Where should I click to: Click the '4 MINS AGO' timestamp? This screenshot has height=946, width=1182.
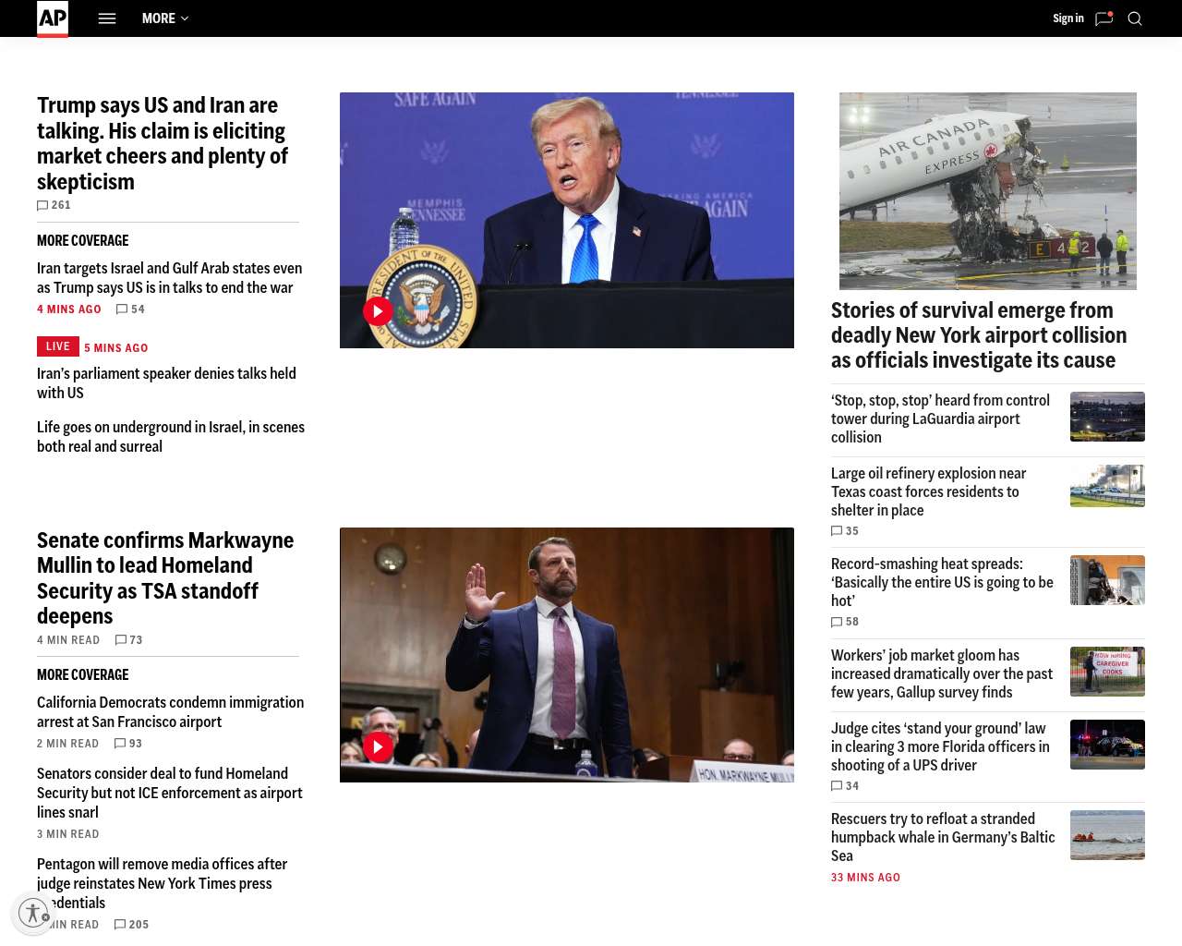(69, 309)
